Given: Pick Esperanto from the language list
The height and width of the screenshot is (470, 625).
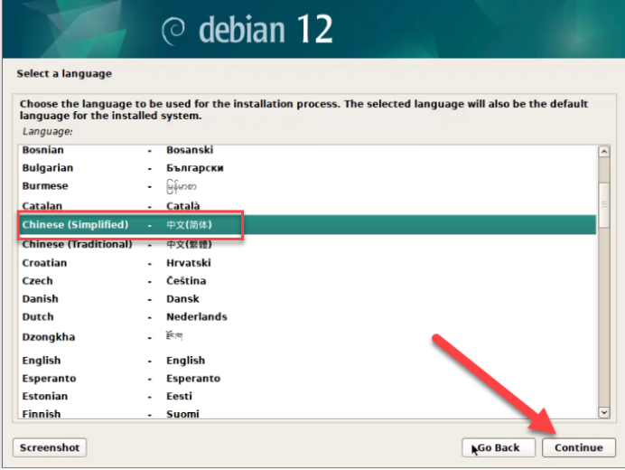Looking at the screenshot, I should [x=49, y=379].
